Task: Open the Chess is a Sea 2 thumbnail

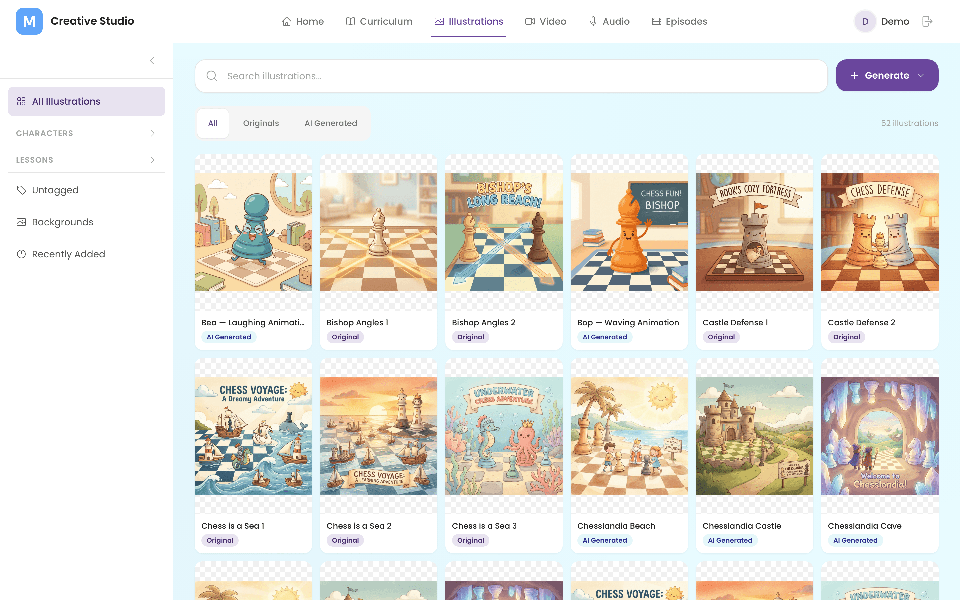Action: [378, 436]
